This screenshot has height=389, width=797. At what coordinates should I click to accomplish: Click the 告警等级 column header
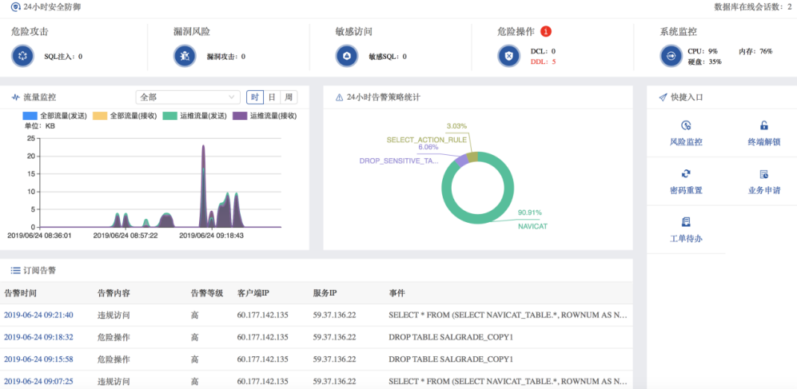pyautogui.click(x=207, y=293)
